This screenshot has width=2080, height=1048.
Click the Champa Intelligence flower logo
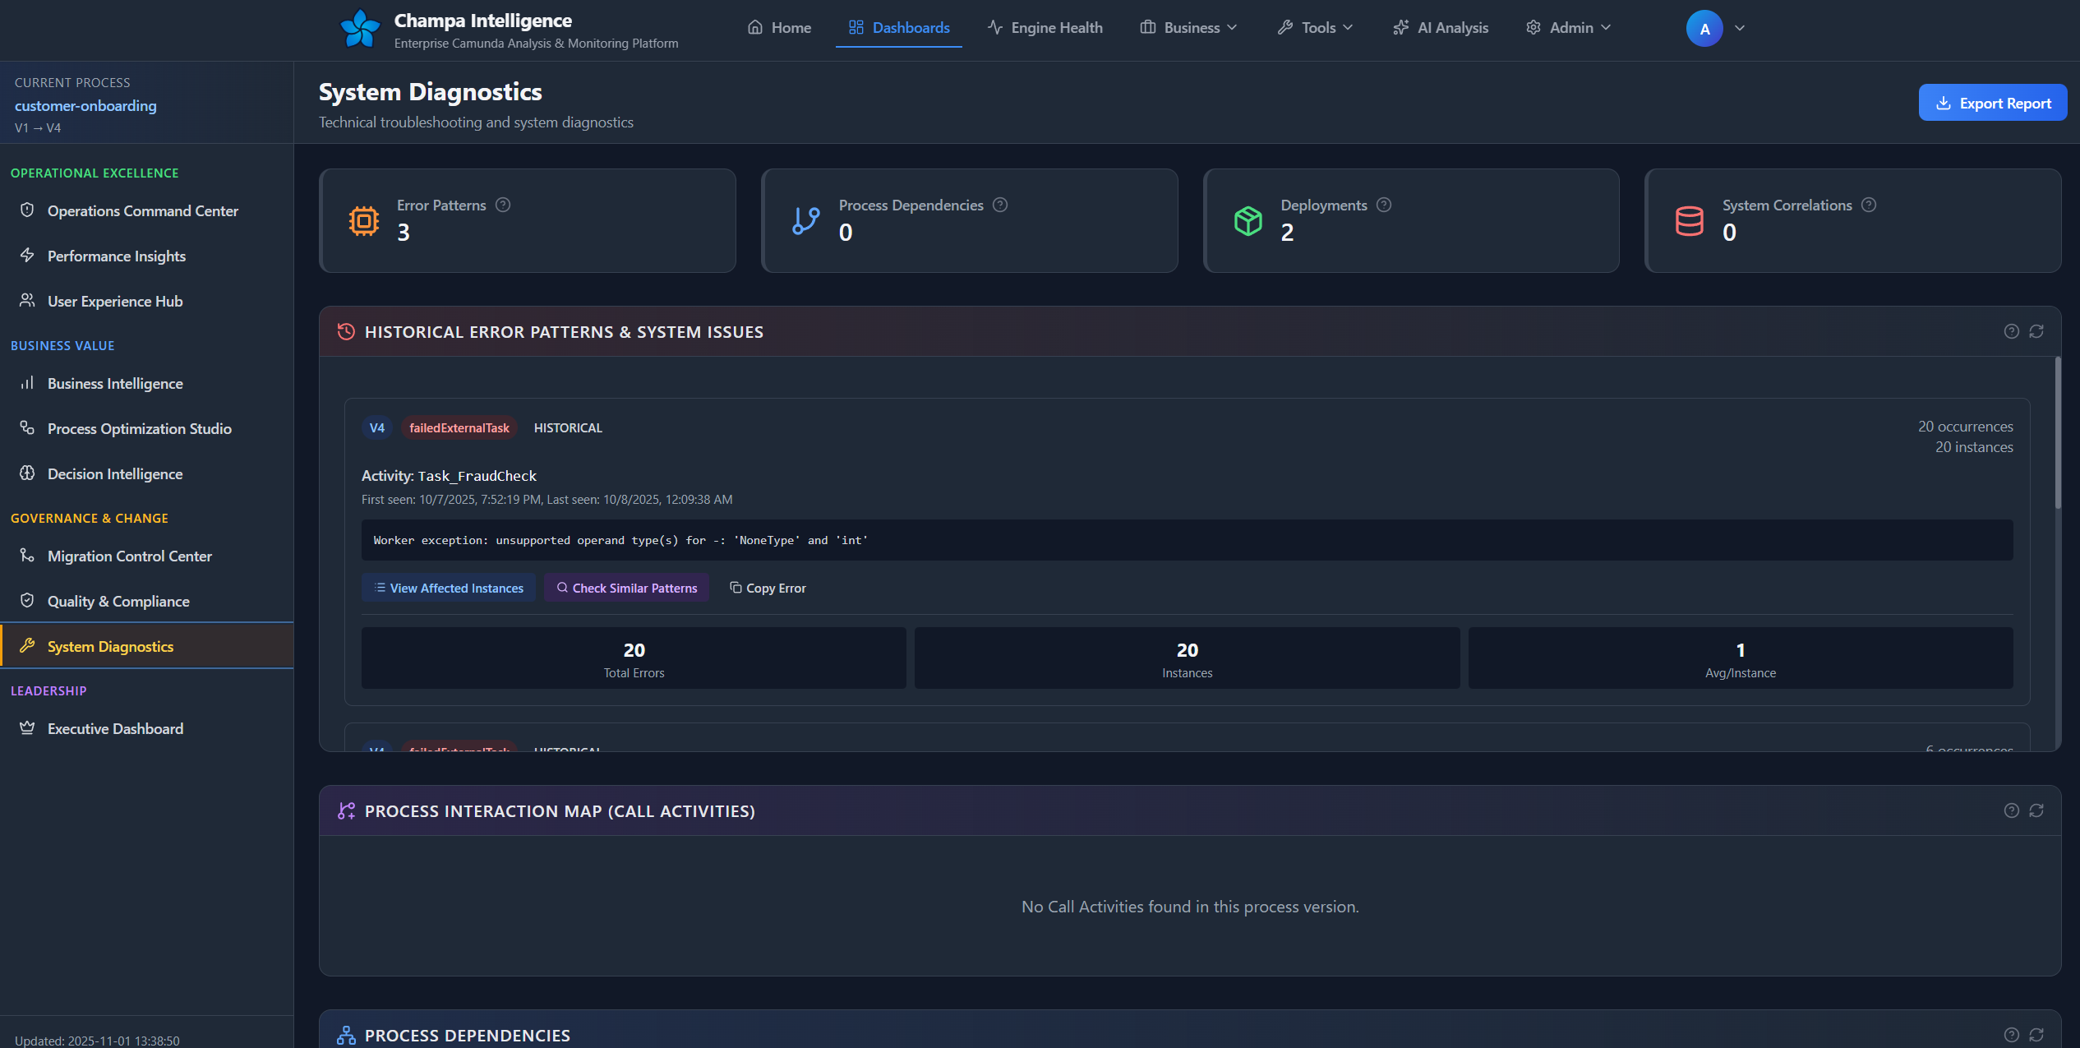(x=360, y=29)
